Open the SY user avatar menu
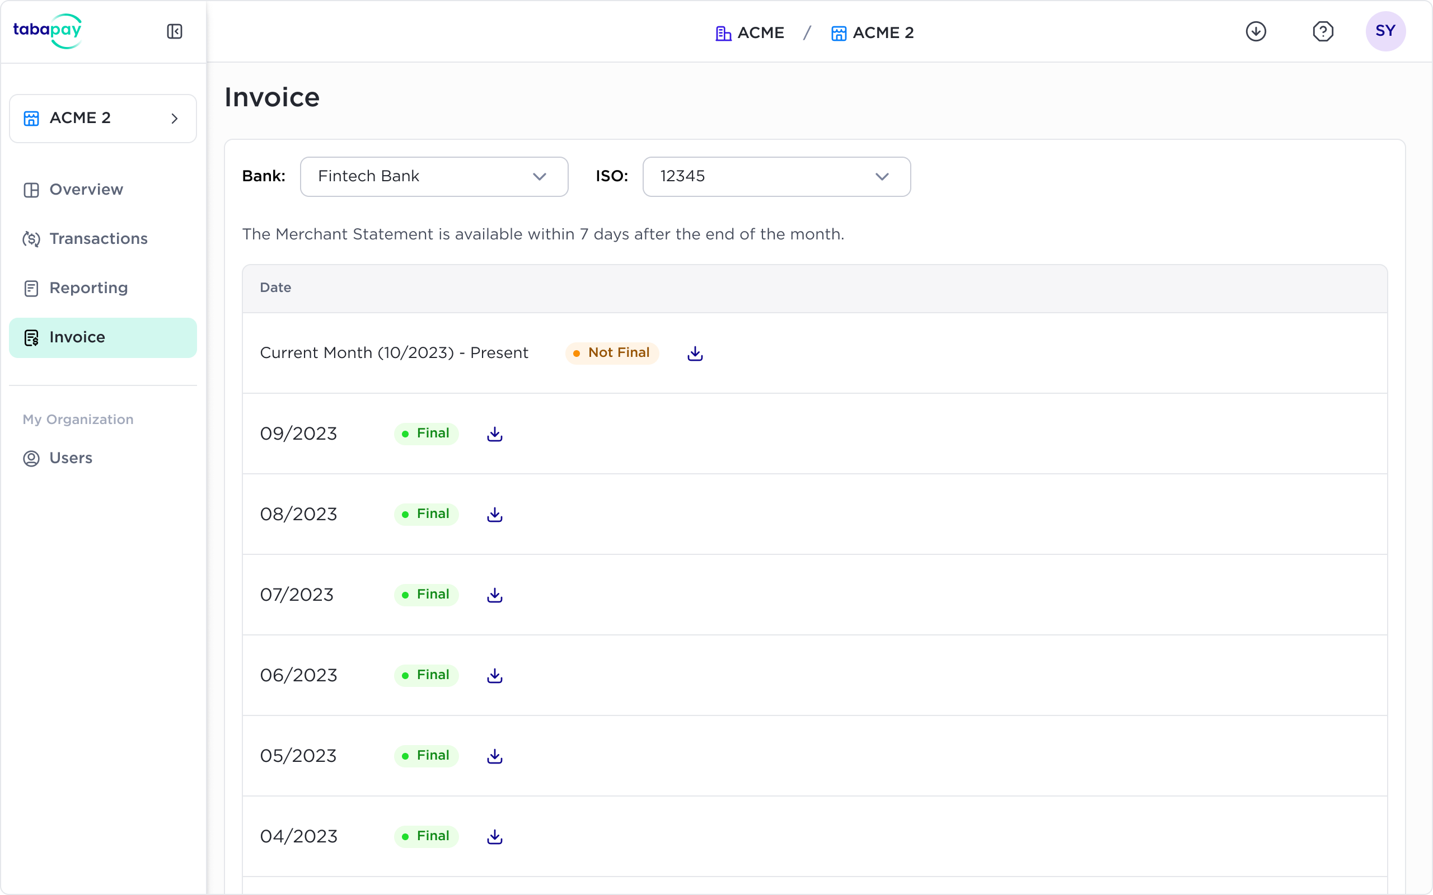Viewport: 1433px width, 895px height. tap(1385, 31)
